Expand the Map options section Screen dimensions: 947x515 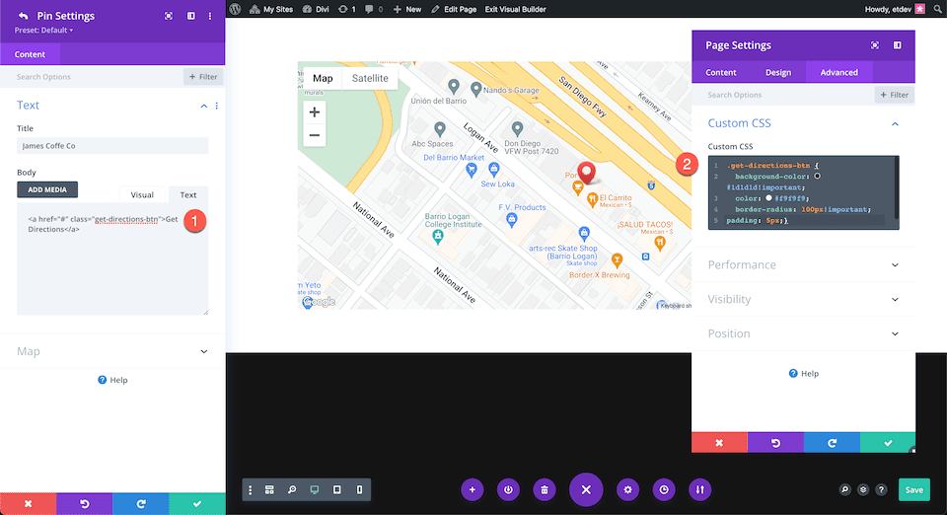pyautogui.click(x=112, y=351)
